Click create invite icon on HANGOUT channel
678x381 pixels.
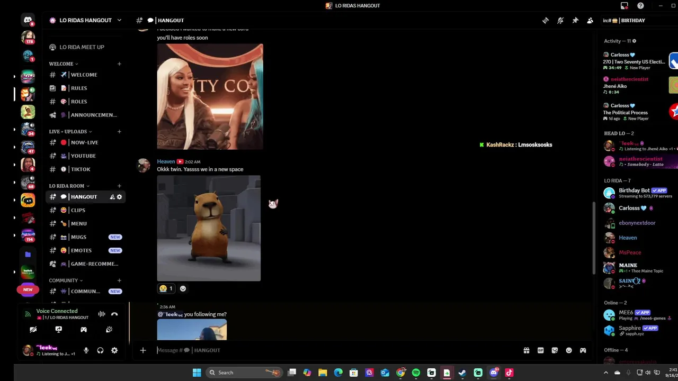(x=112, y=197)
